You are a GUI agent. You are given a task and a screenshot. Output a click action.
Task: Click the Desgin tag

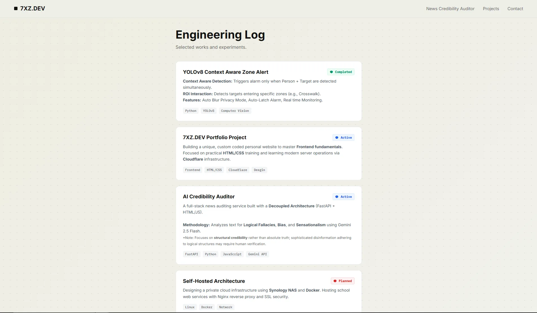[259, 170]
